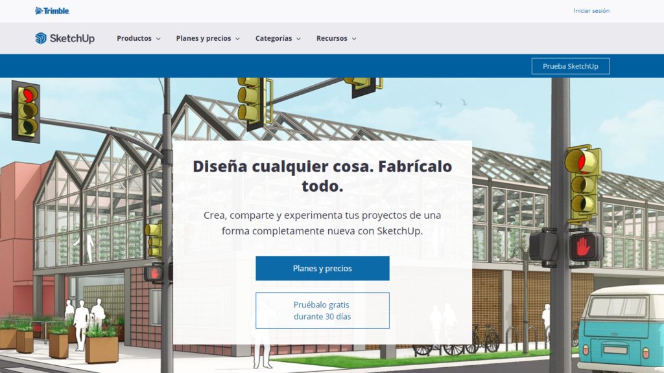Expand the chevron arrow next to Productos

pyautogui.click(x=158, y=39)
